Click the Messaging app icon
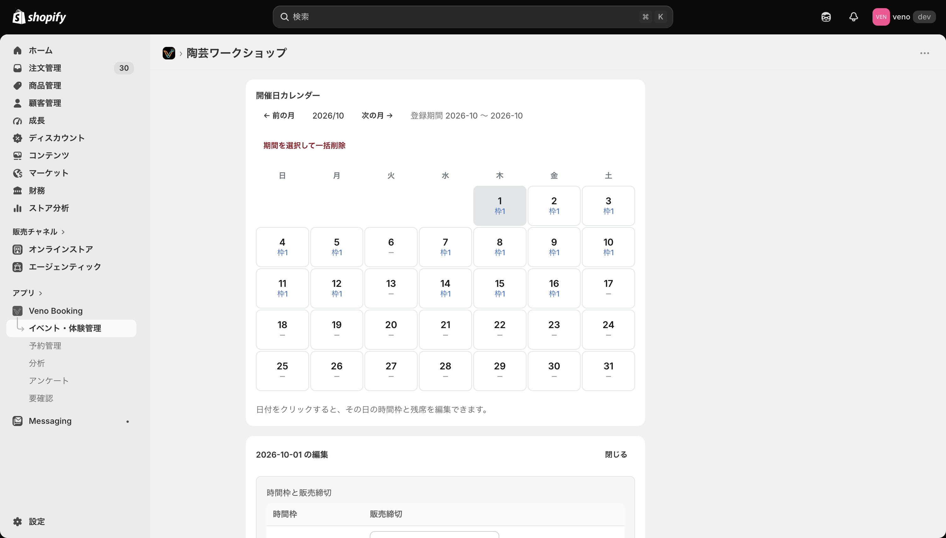This screenshot has height=538, width=946. coord(18,421)
